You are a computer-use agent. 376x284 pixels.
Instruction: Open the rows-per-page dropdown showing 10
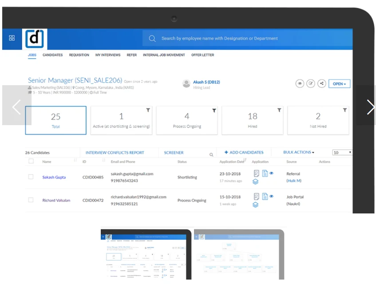(x=342, y=152)
